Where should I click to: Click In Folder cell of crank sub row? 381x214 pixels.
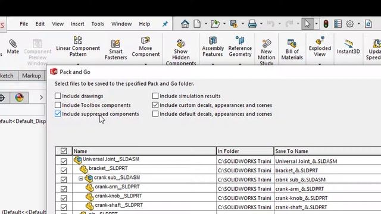coord(245,180)
